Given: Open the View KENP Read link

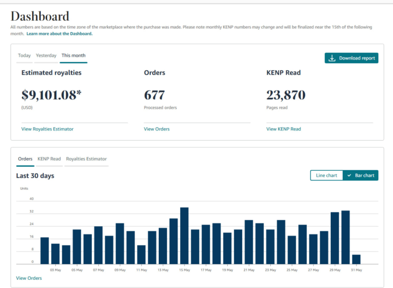Looking at the screenshot, I should pos(284,129).
